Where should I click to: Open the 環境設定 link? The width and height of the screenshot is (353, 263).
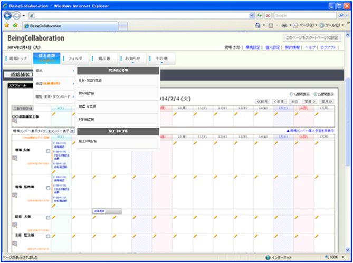point(253,47)
